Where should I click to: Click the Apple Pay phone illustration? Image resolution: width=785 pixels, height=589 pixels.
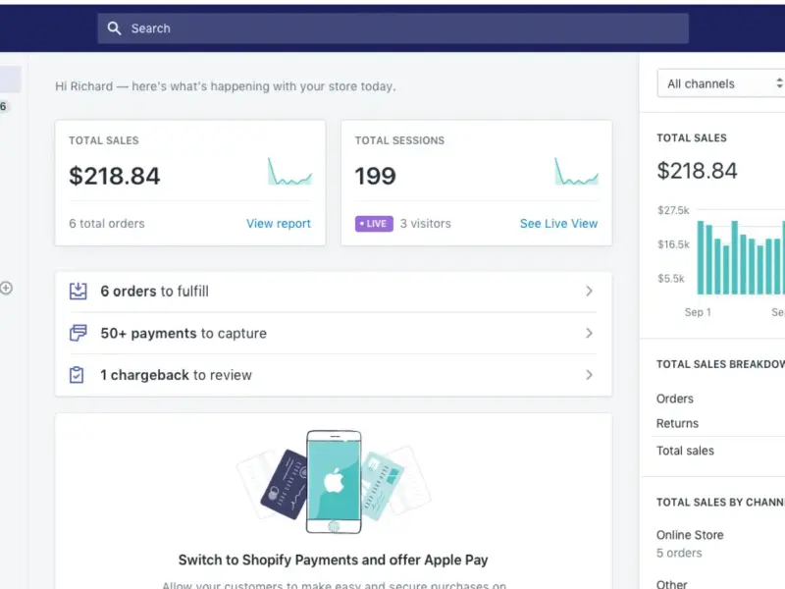click(x=334, y=482)
